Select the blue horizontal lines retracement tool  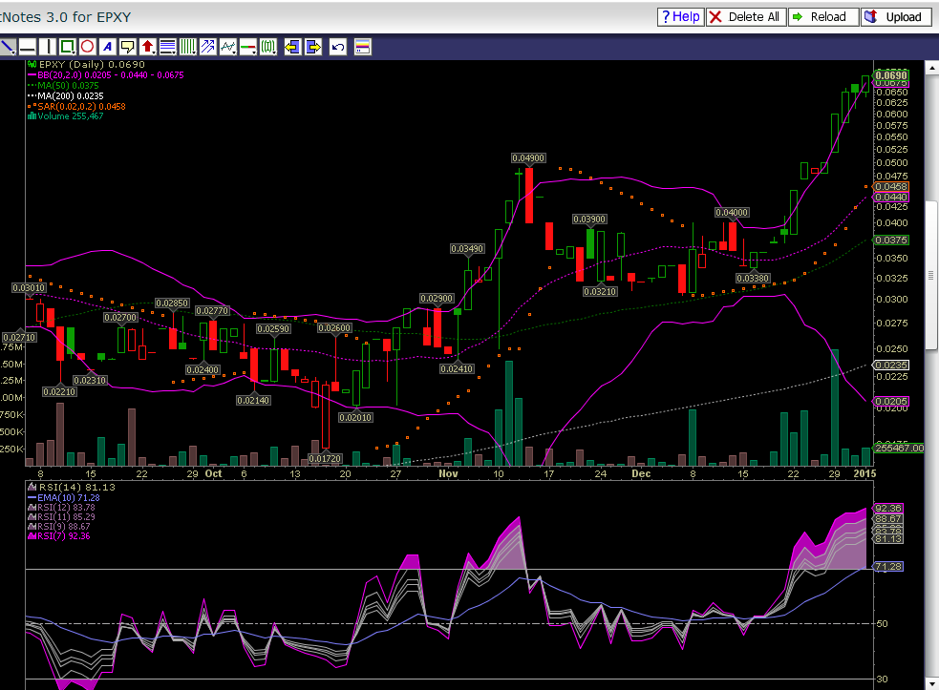click(x=168, y=47)
